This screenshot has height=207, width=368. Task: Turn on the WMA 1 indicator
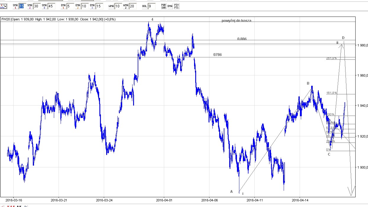(x=111, y=6)
